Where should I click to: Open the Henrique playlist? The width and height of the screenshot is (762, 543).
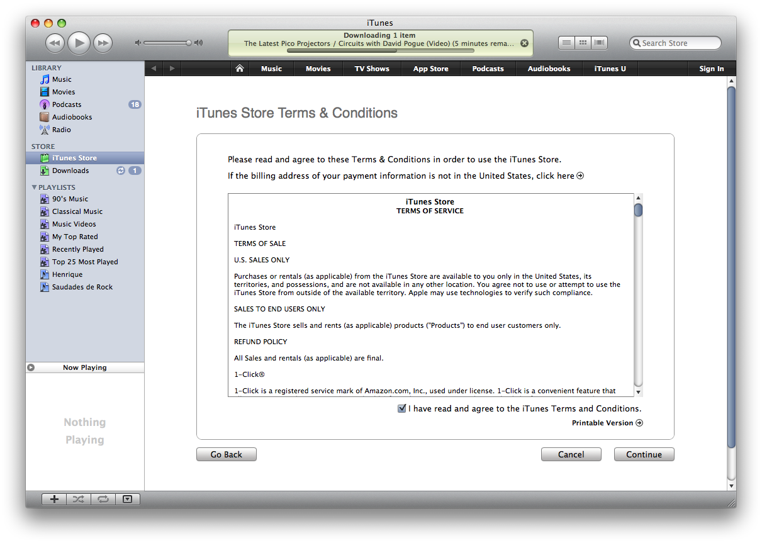85,274
